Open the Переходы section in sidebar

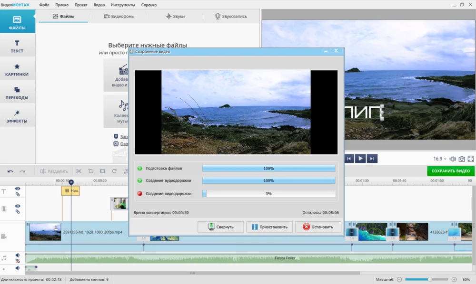pyautogui.click(x=17, y=93)
